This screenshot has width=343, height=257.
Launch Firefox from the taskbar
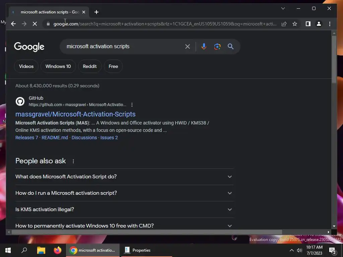pos(58,250)
